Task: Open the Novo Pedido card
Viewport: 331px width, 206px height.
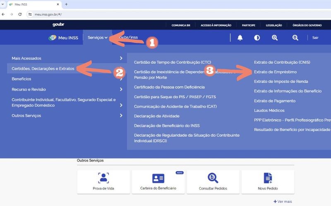Action: [268, 182]
